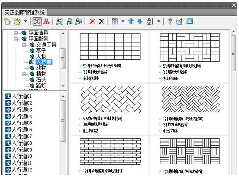
Task: Click the blue down arrow icon
Action: click(x=140, y=21)
